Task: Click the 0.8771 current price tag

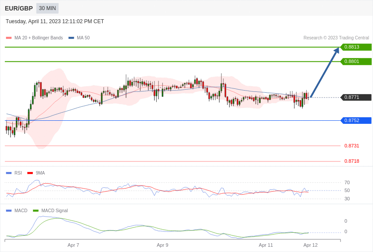Action: 356,97
